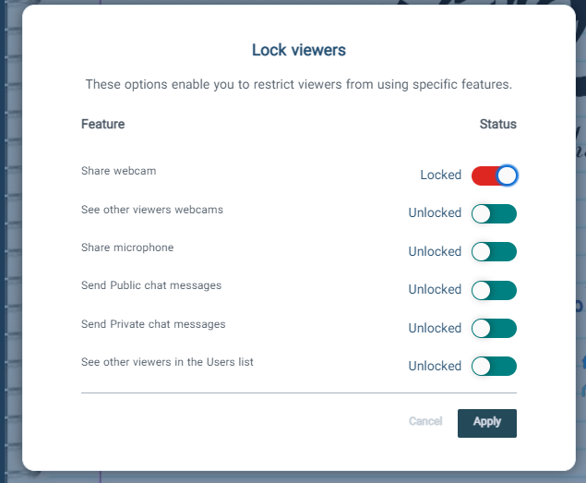This screenshot has width=586, height=483.
Task: Click the 'Share webcam' feature label
Action: [x=119, y=171]
